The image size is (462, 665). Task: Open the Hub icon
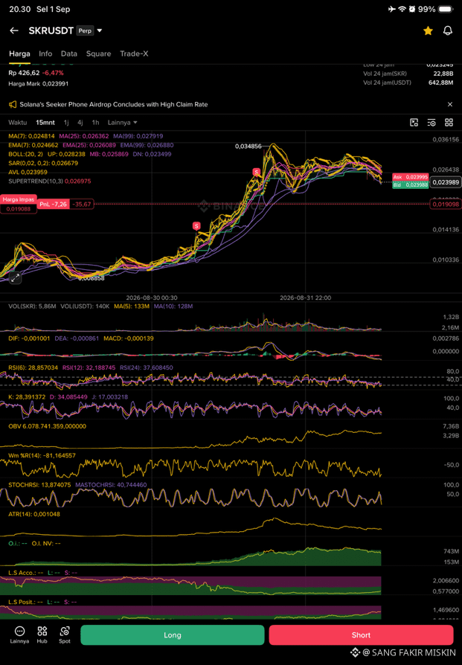(x=42, y=635)
